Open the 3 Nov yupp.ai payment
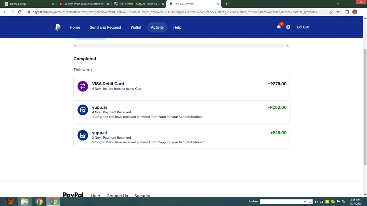This screenshot has height=206, width=367. tap(181, 137)
